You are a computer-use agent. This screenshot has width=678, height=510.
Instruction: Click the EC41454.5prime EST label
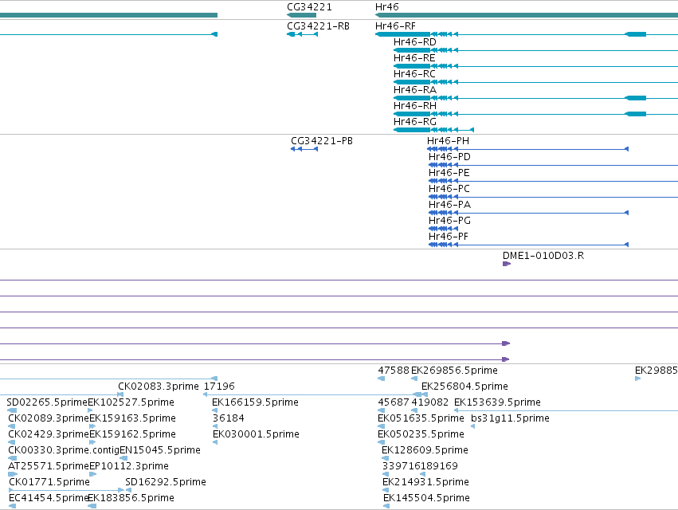pos(48,498)
